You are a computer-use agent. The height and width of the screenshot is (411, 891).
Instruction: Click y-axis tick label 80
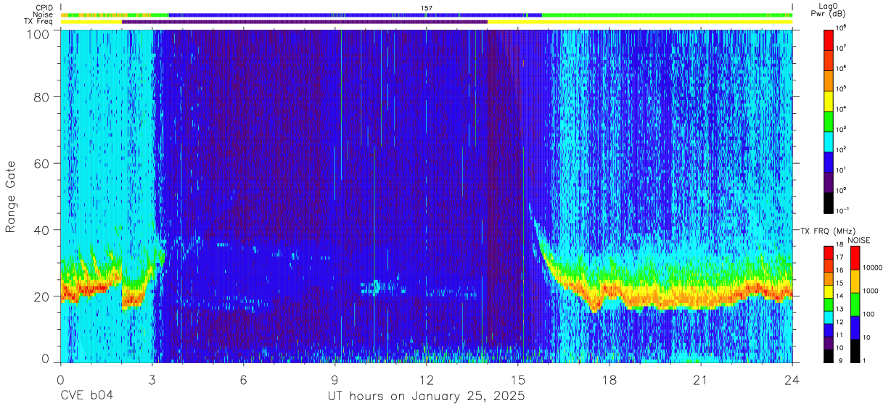coord(44,97)
